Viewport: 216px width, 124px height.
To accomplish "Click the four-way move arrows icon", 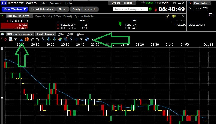I will click(143, 3).
